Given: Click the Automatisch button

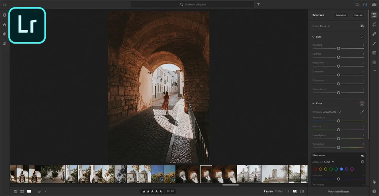Looking at the screenshot, I should [x=341, y=15].
